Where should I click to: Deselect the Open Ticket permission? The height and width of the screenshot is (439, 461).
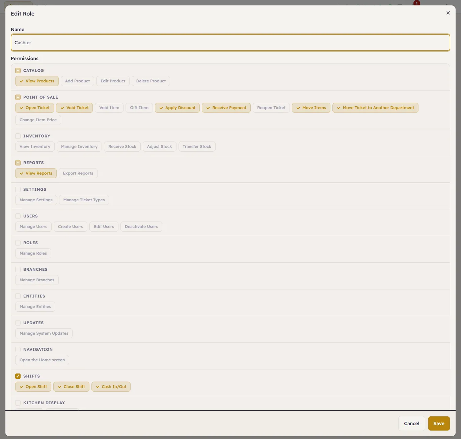[34, 108]
